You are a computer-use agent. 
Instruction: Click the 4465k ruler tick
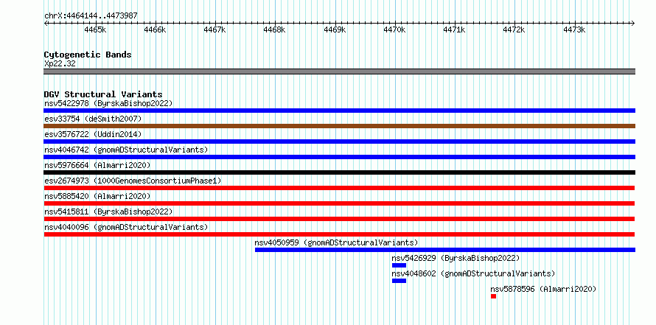[96, 29]
